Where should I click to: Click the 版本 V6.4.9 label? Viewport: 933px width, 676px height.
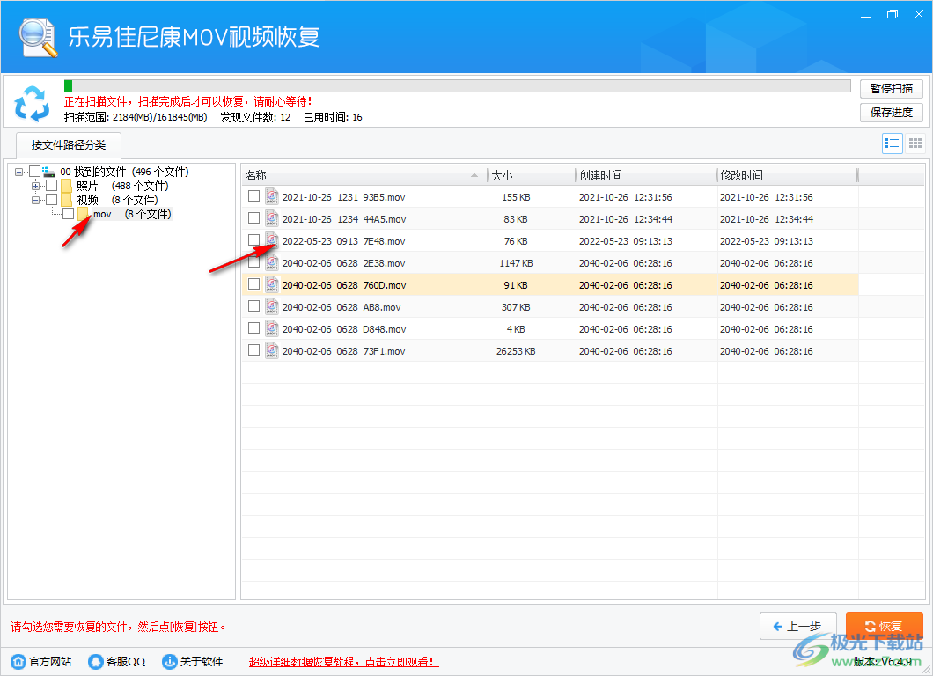(883, 661)
